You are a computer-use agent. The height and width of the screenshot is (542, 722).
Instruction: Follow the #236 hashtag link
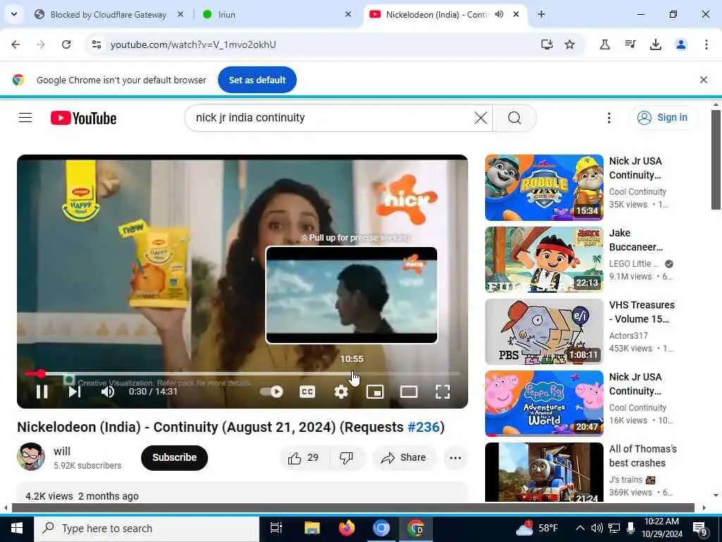click(x=423, y=427)
